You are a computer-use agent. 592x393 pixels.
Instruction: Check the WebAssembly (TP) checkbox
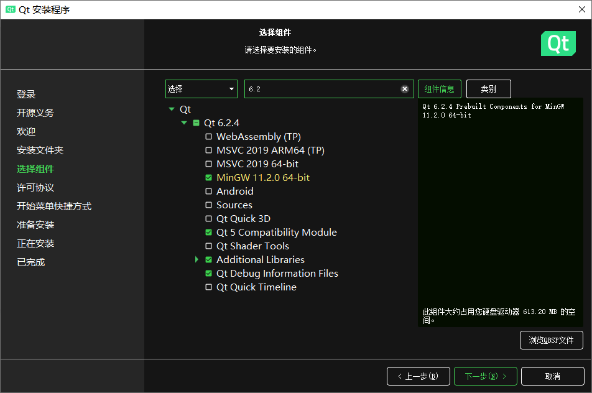[208, 137]
